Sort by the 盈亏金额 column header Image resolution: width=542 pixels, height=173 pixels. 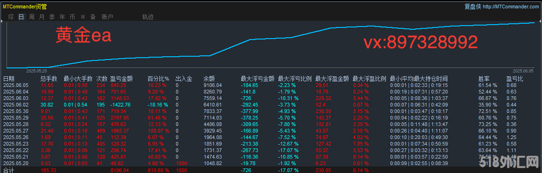[121, 79]
